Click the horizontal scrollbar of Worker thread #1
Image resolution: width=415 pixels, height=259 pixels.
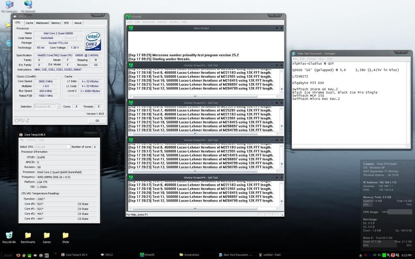[203, 96]
